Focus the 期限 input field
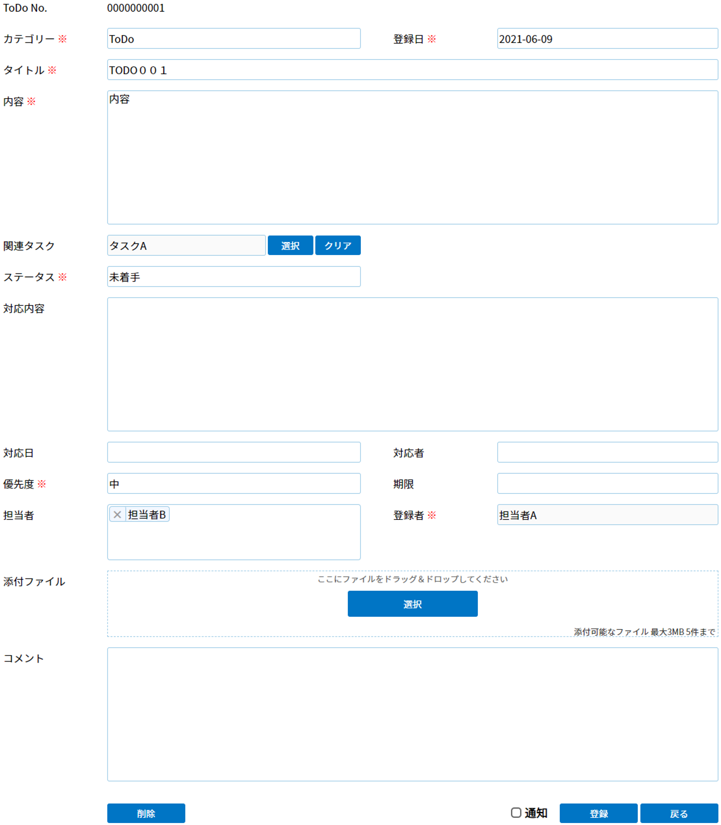721x825 pixels. pyautogui.click(x=607, y=484)
